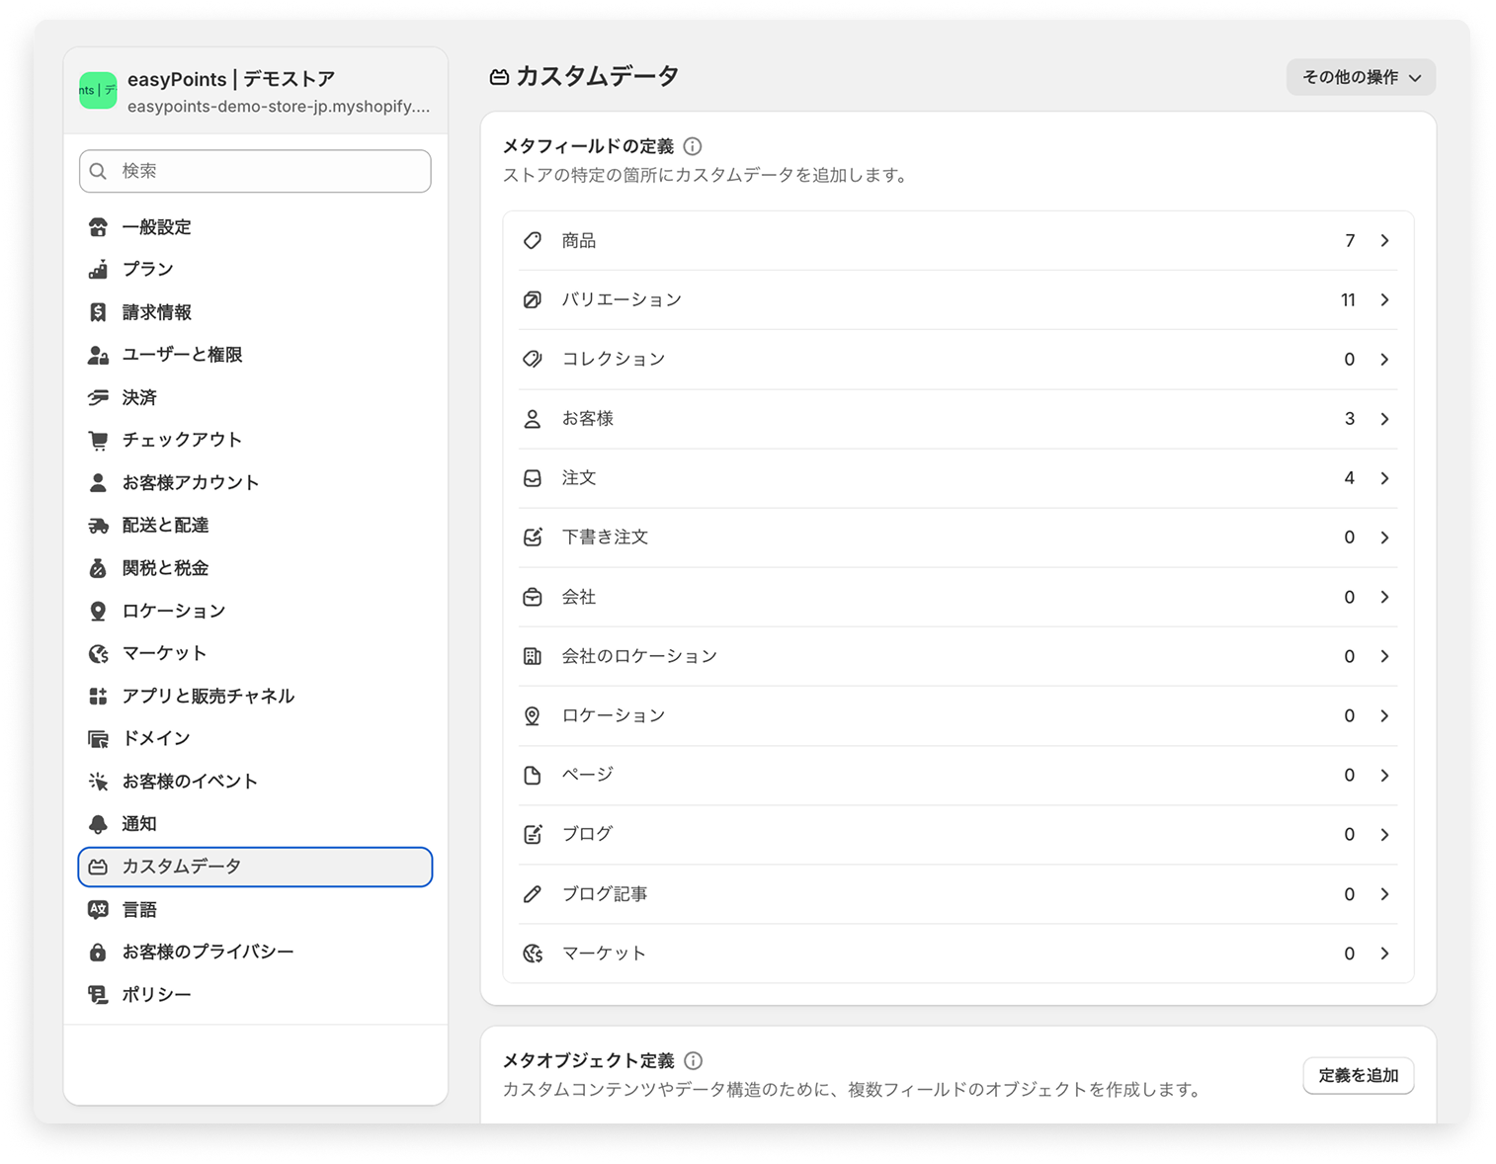
Task: Click the ブログ edit icon
Action: coord(533,834)
